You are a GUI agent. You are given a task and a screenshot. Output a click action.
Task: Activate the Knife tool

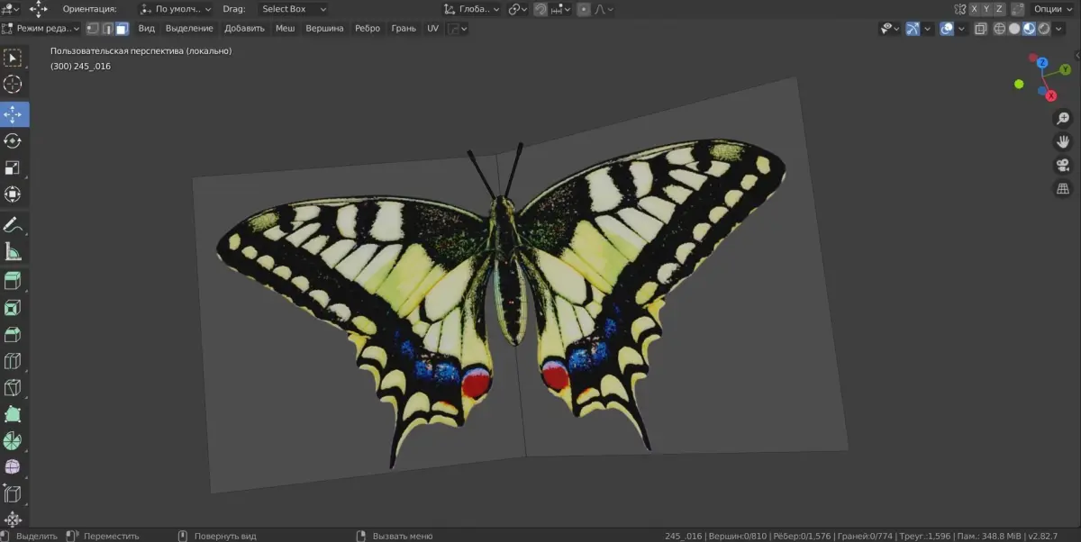[14, 388]
